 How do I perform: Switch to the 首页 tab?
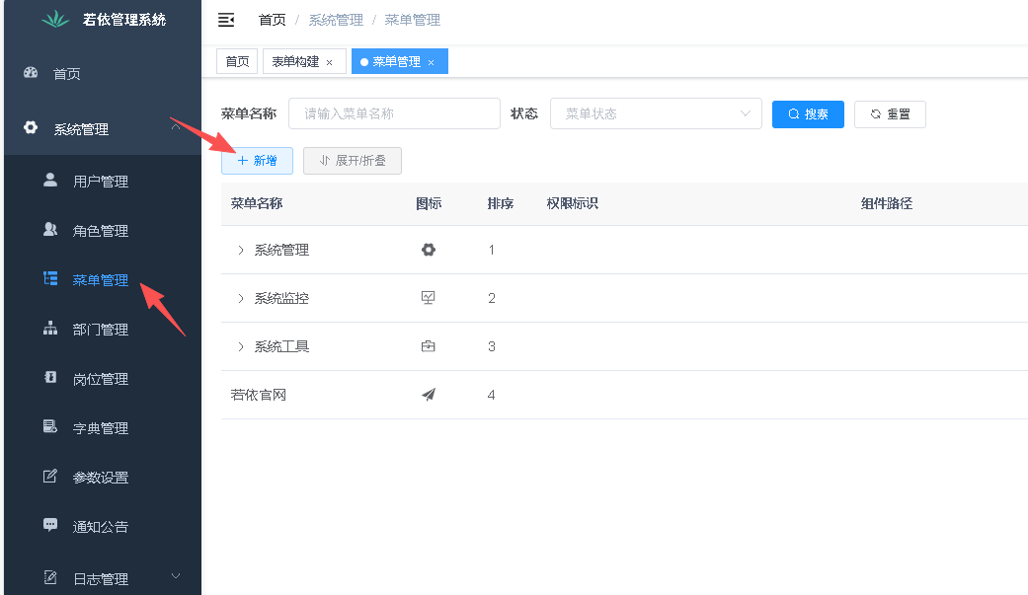[x=237, y=61]
